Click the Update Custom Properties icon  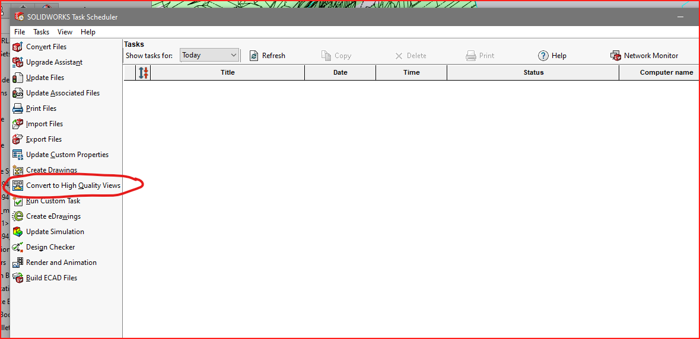[17, 155]
